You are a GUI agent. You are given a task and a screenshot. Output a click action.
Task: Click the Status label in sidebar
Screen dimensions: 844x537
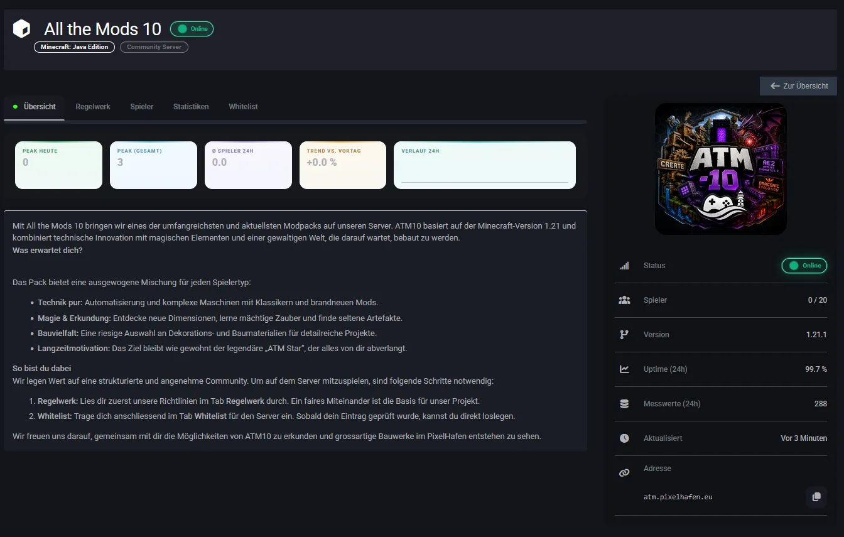coord(654,266)
